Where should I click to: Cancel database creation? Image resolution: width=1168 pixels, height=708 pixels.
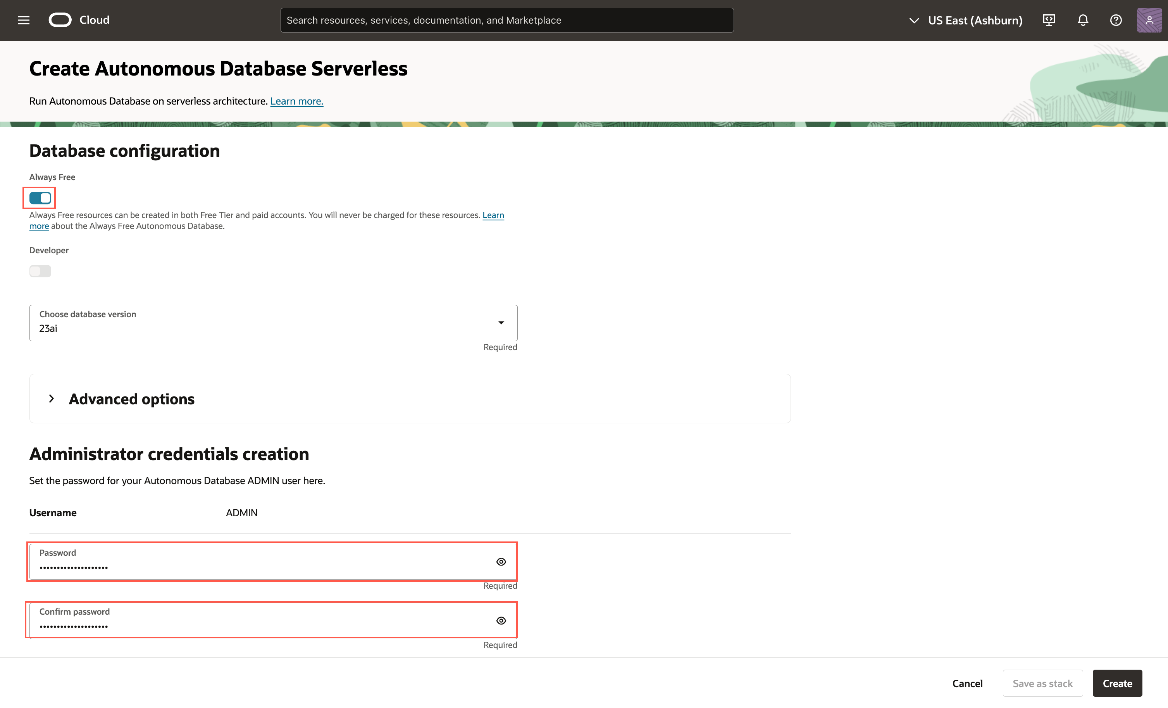click(967, 683)
